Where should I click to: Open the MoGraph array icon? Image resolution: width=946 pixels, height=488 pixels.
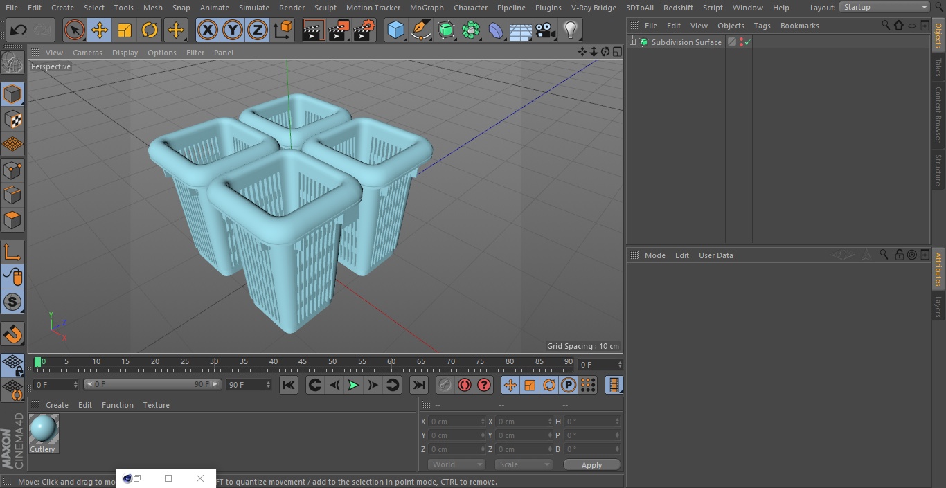coord(471,30)
